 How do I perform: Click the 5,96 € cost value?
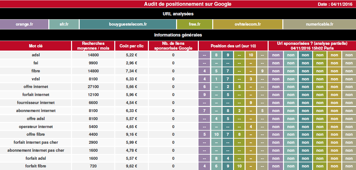coord(132,95)
